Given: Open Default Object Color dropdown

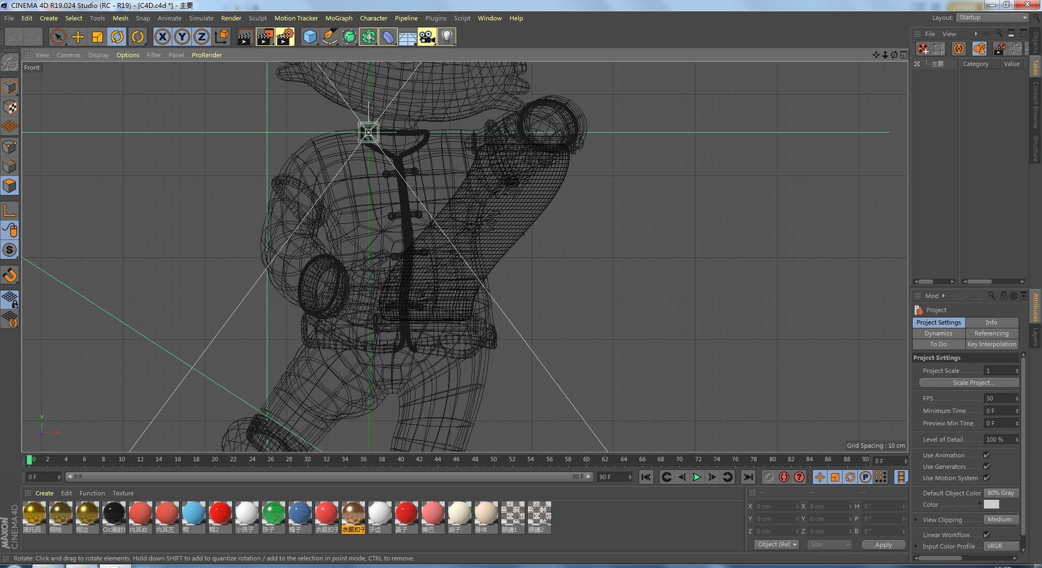Looking at the screenshot, I should (1001, 493).
